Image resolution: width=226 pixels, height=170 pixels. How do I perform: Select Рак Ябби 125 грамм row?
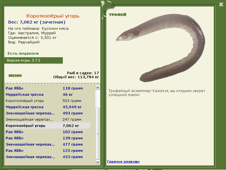47,151
